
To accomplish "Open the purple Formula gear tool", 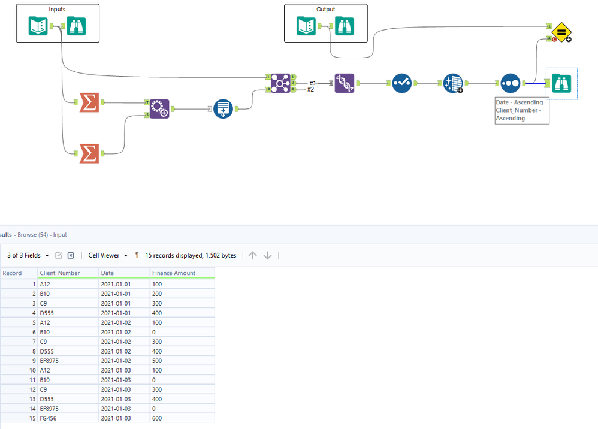I will (x=159, y=109).
